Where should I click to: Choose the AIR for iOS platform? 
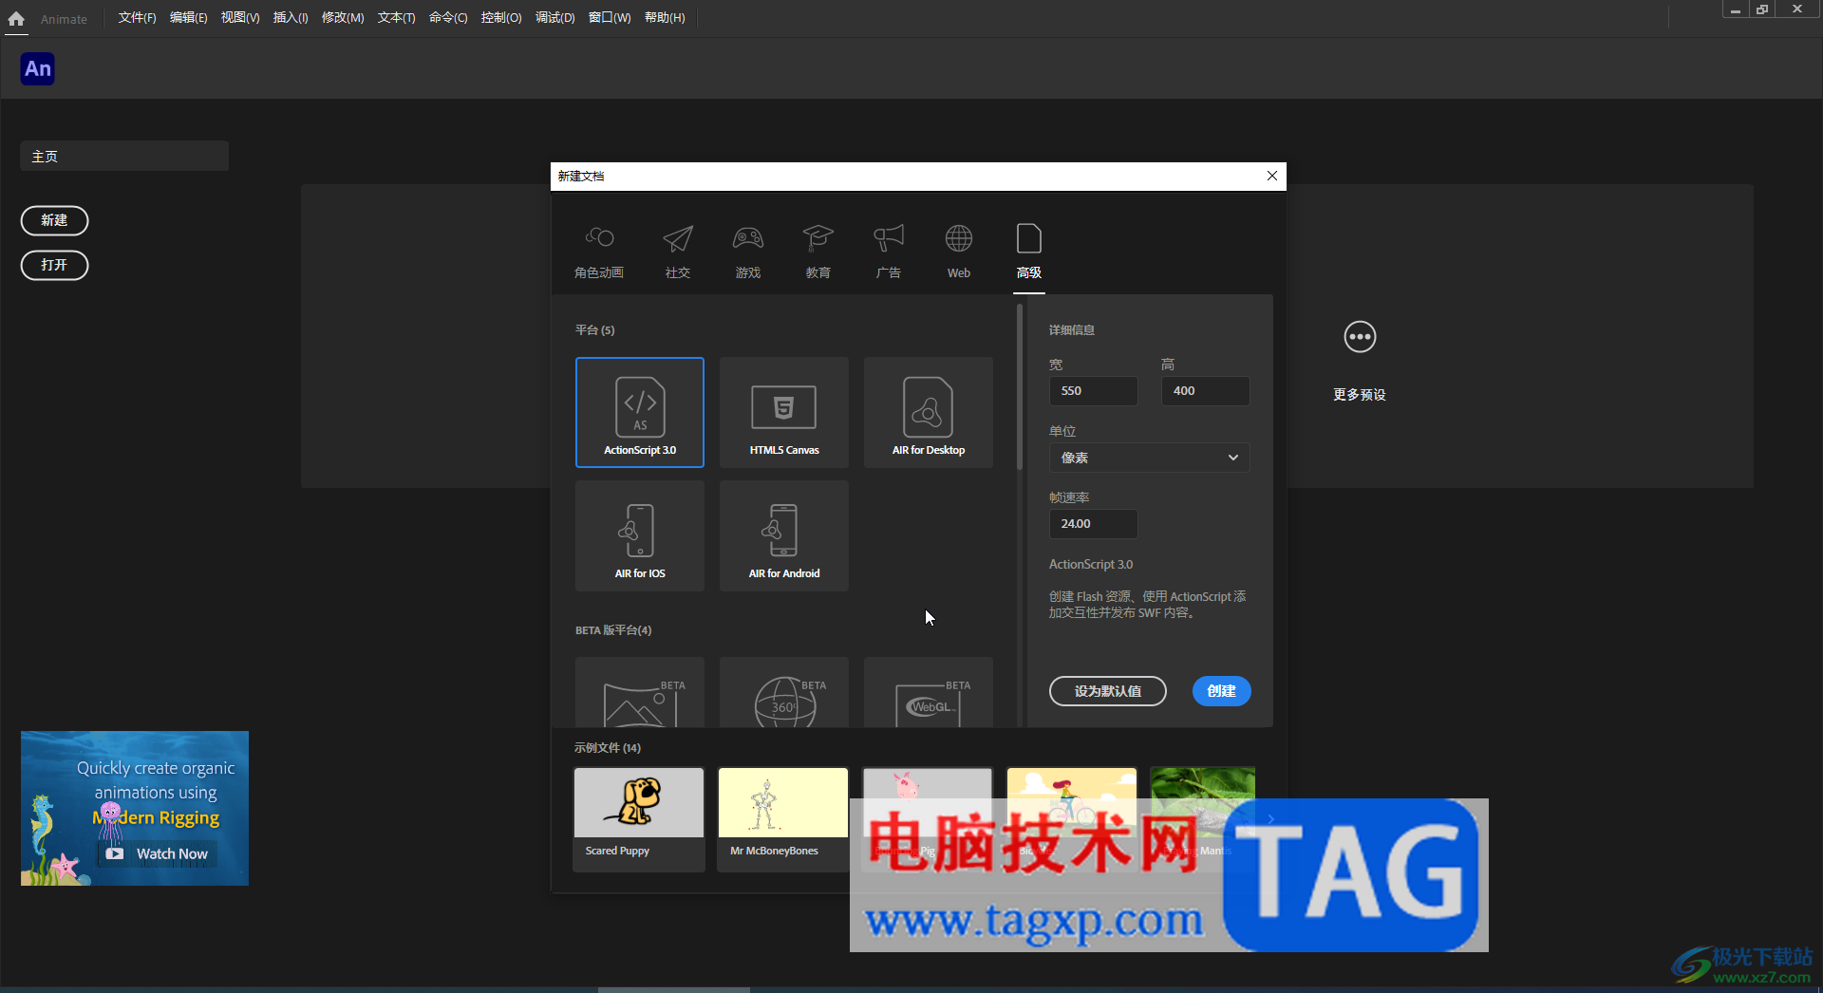tap(640, 535)
